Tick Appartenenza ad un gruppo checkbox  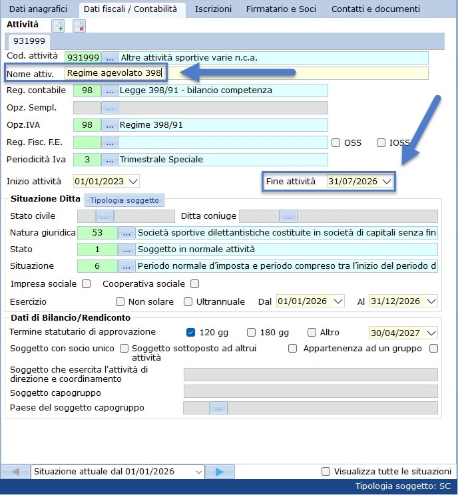(x=433, y=349)
